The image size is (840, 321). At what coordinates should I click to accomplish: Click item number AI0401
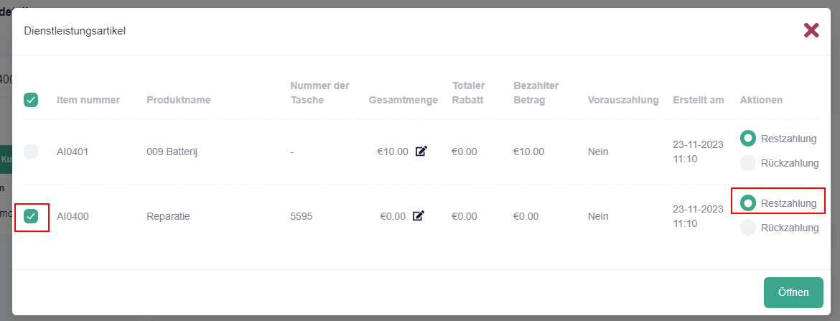pyautogui.click(x=73, y=152)
